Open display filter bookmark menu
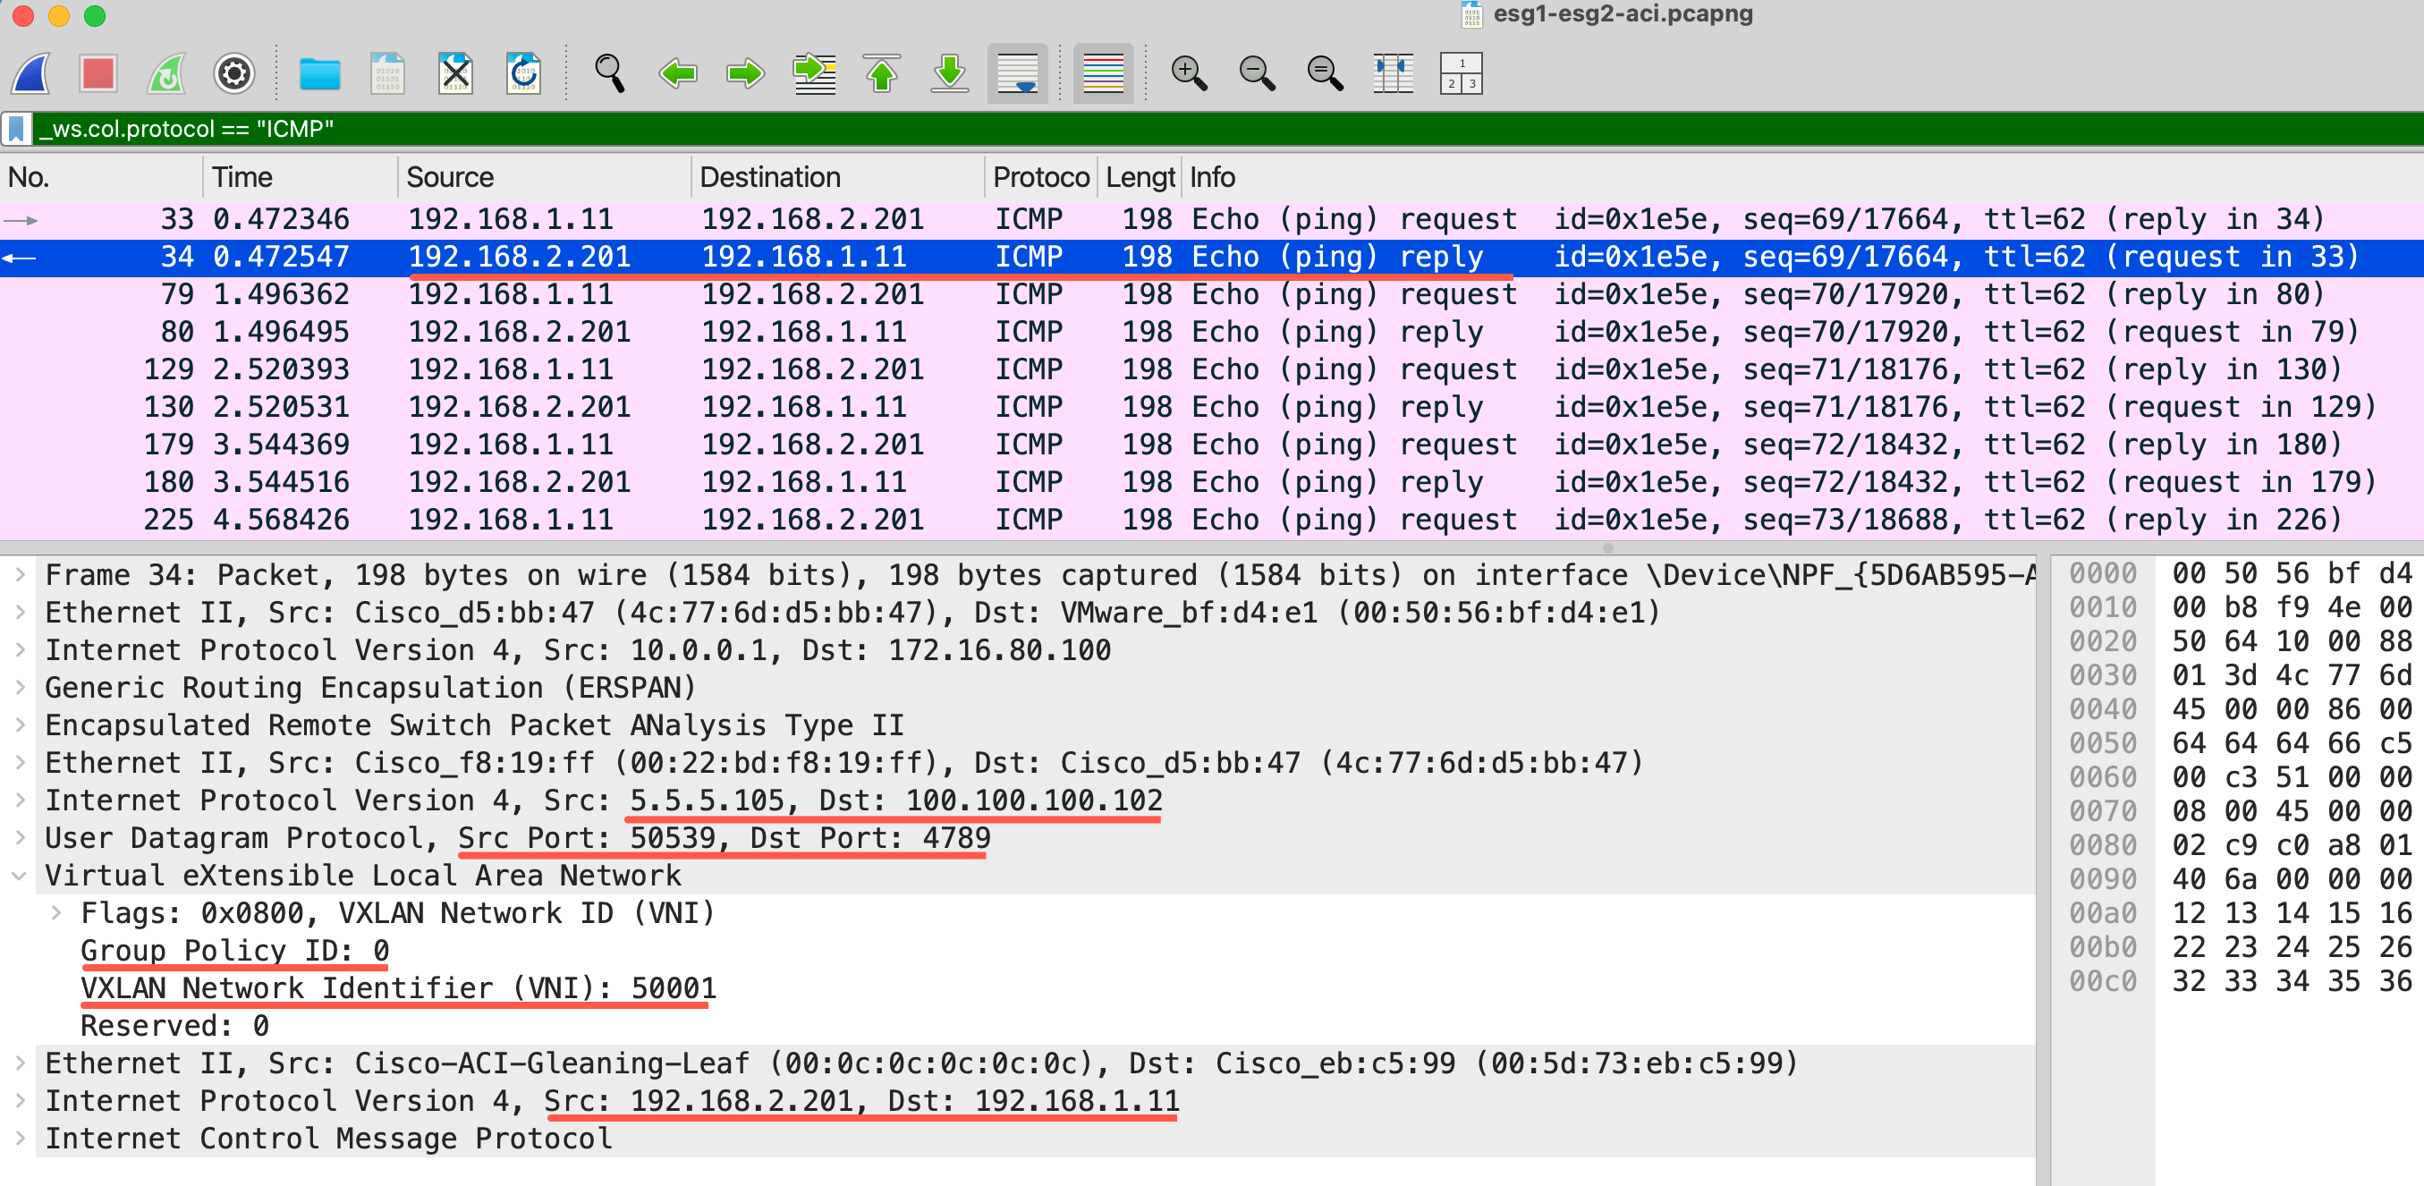The width and height of the screenshot is (2424, 1186). (x=17, y=129)
